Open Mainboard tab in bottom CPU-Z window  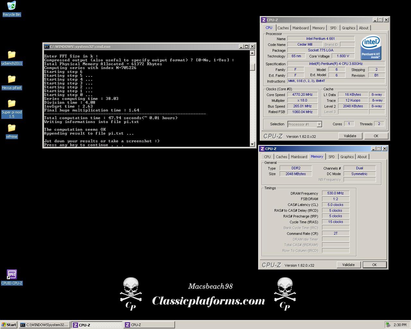tap(299, 157)
